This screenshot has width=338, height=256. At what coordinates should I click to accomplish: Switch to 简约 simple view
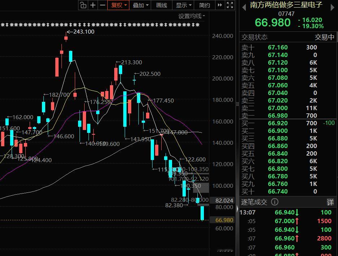tap(205, 5)
